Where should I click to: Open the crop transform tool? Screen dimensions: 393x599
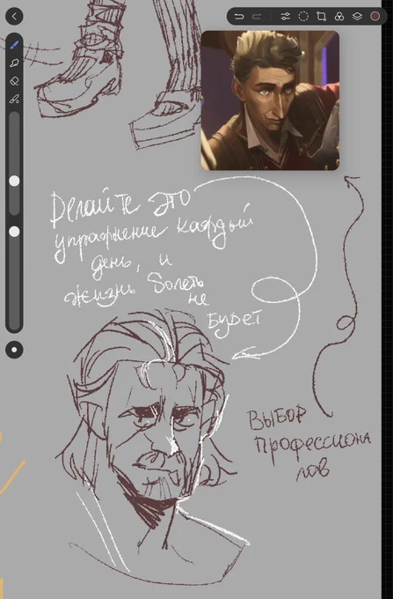tap(321, 17)
